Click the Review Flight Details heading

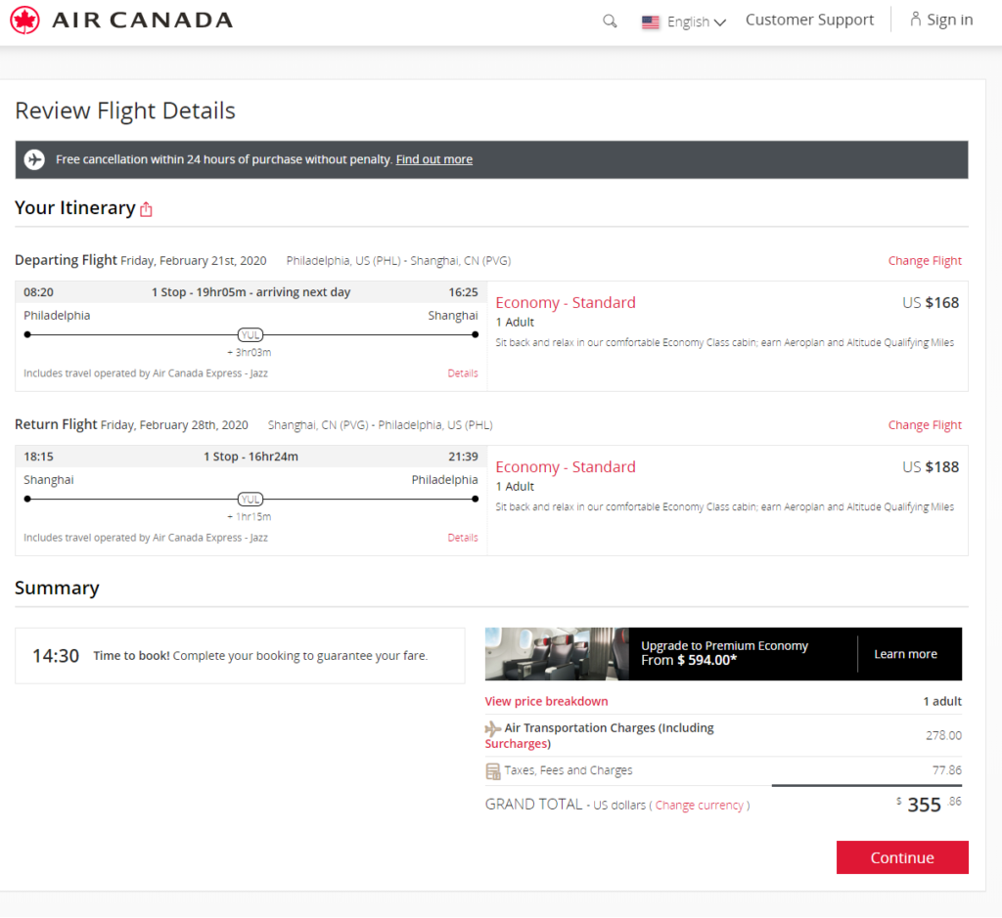point(125,110)
